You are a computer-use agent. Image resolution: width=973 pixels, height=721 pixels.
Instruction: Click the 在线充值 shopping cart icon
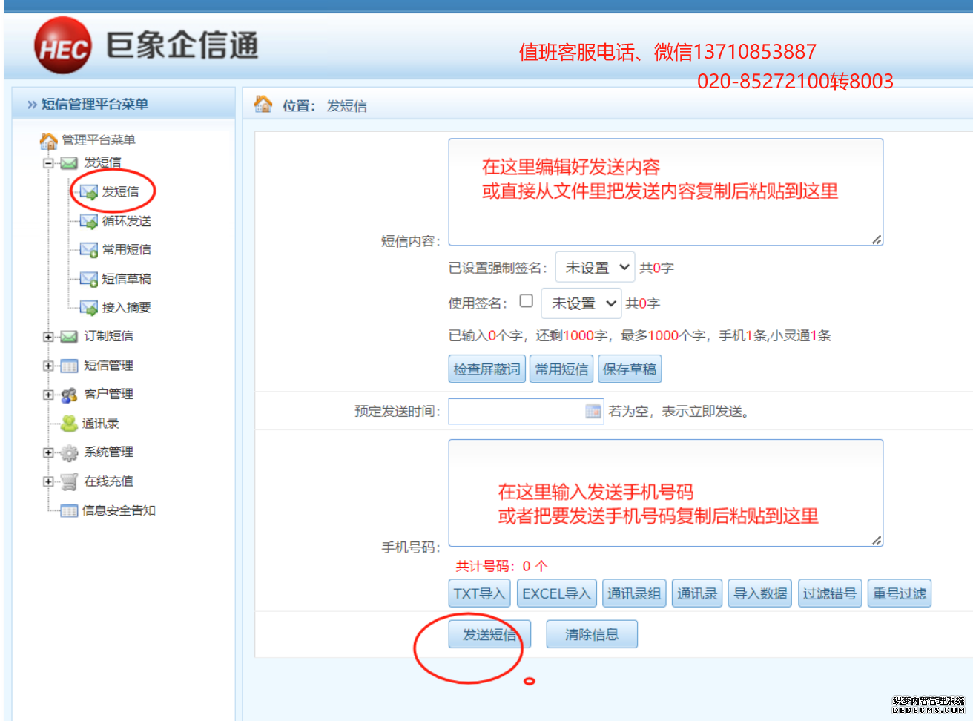point(69,481)
